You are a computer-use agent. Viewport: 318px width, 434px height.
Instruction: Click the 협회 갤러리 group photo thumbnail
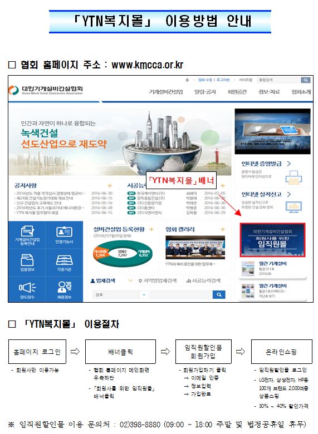point(195,248)
